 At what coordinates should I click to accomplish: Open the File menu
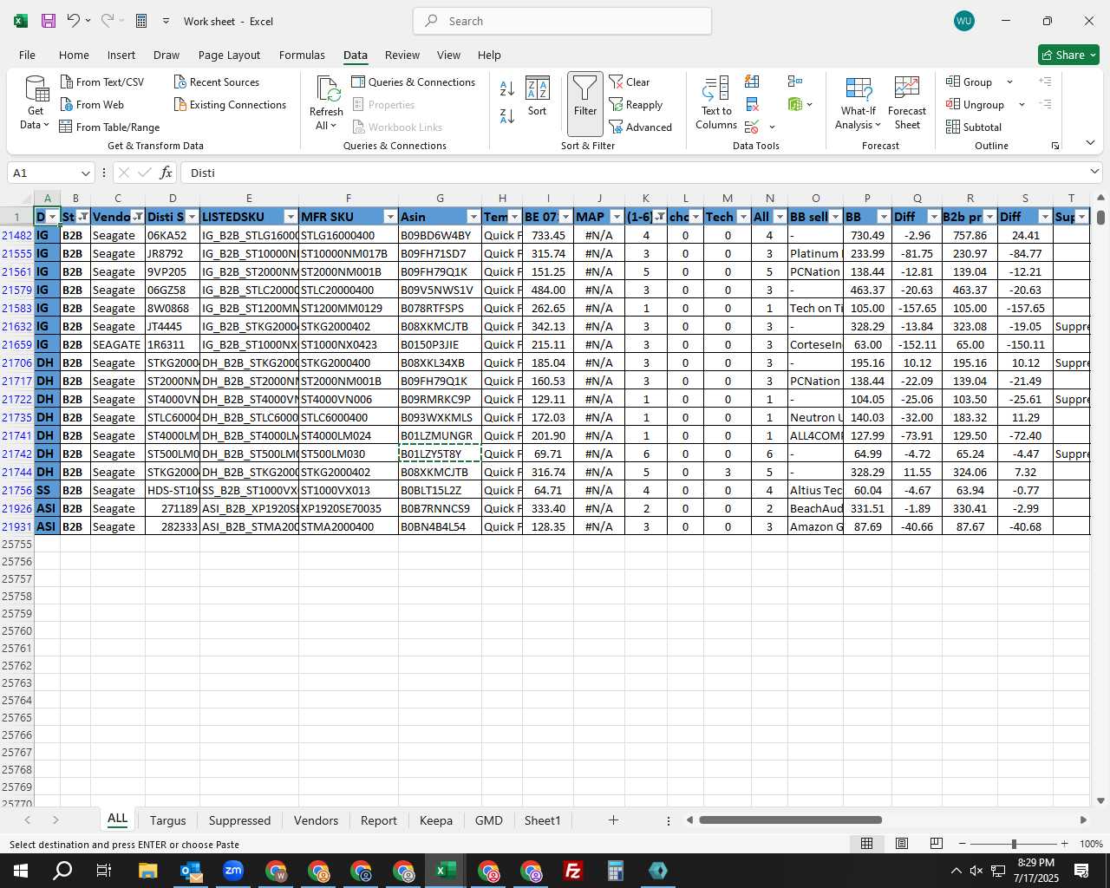point(27,55)
